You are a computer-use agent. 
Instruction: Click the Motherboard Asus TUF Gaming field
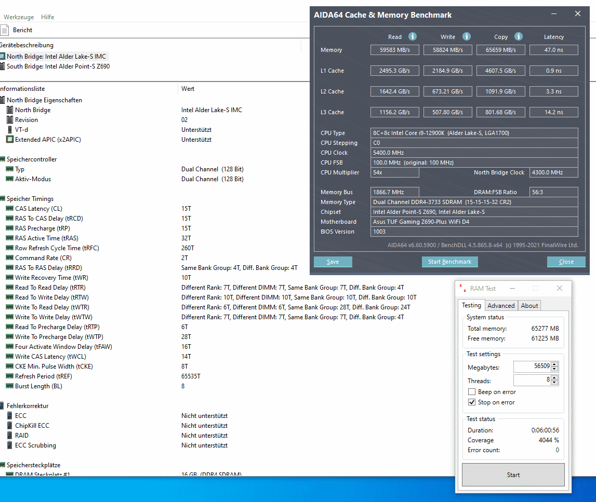coord(474,222)
